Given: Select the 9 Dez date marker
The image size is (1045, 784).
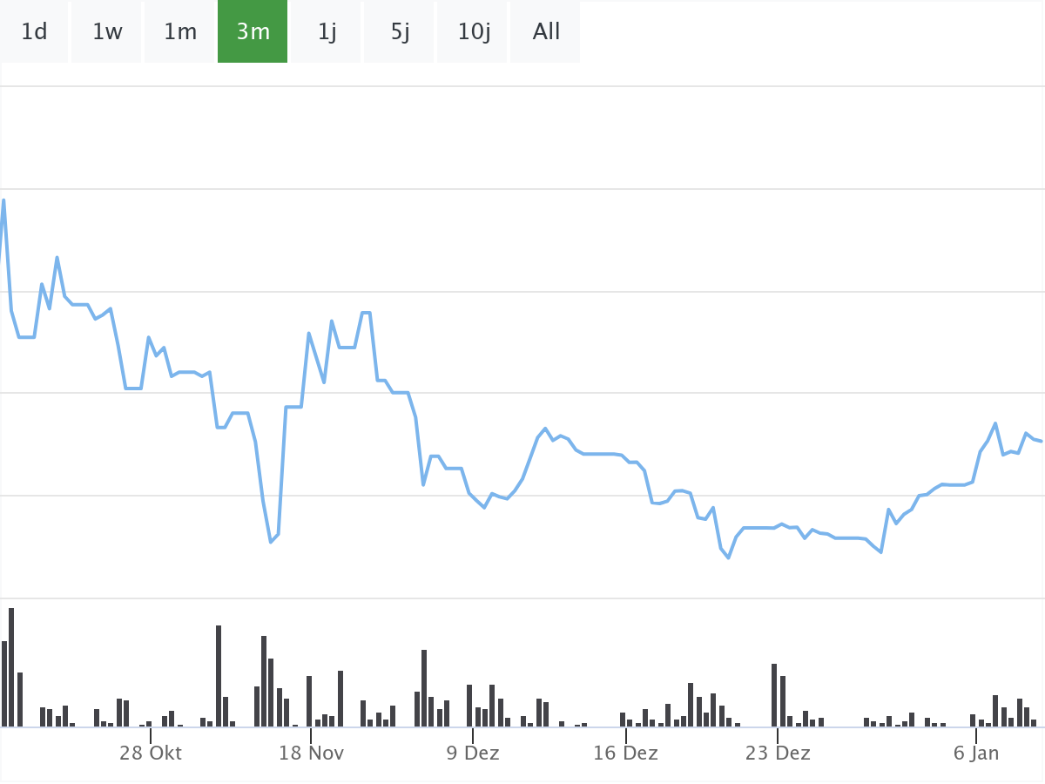Looking at the screenshot, I should 473,753.
